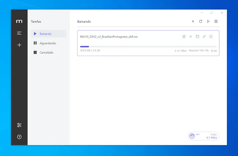This screenshot has width=238, height=156.
Task: Refresh the task list
Action: tap(201, 21)
